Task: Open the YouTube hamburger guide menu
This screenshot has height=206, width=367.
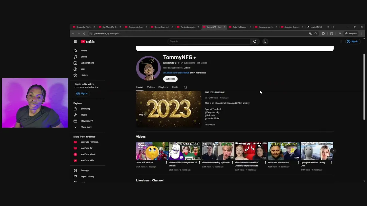Action: (x=75, y=41)
